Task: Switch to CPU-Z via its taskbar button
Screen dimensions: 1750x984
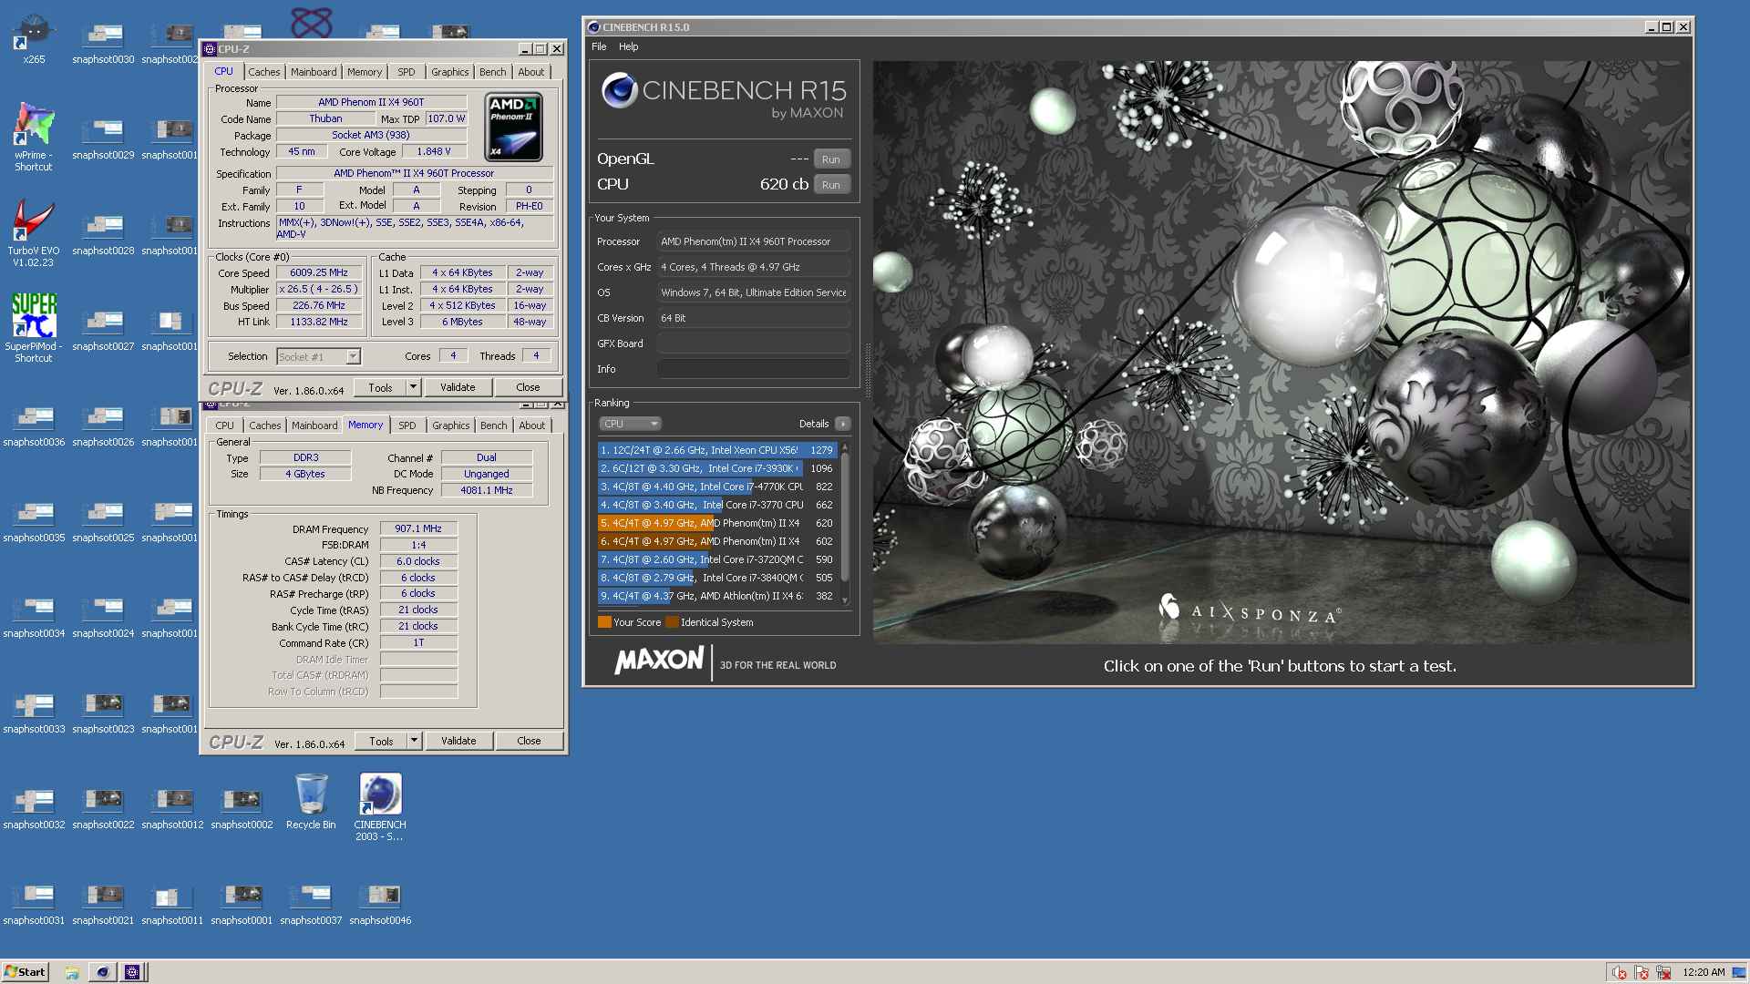Action: [132, 972]
